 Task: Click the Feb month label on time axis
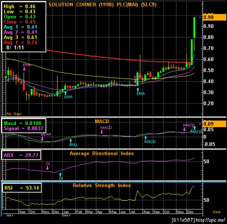[79, 212]
